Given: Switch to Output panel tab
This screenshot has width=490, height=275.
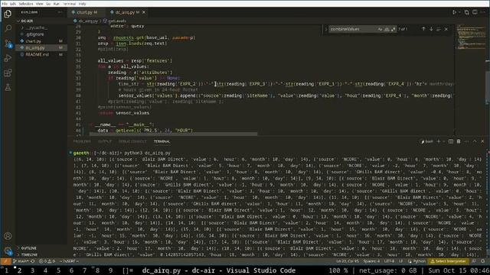Looking at the screenshot, I should pos(105,141).
